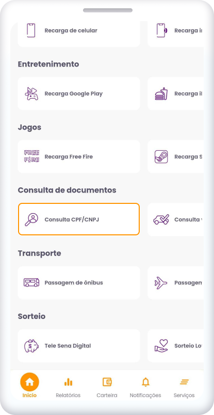Select the Consulta CPF/CNPJ card

tap(79, 219)
